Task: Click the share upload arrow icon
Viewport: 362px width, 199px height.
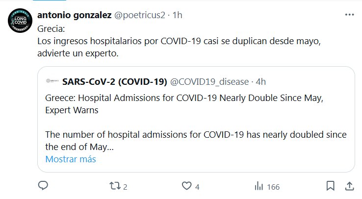Action: pos(349,186)
